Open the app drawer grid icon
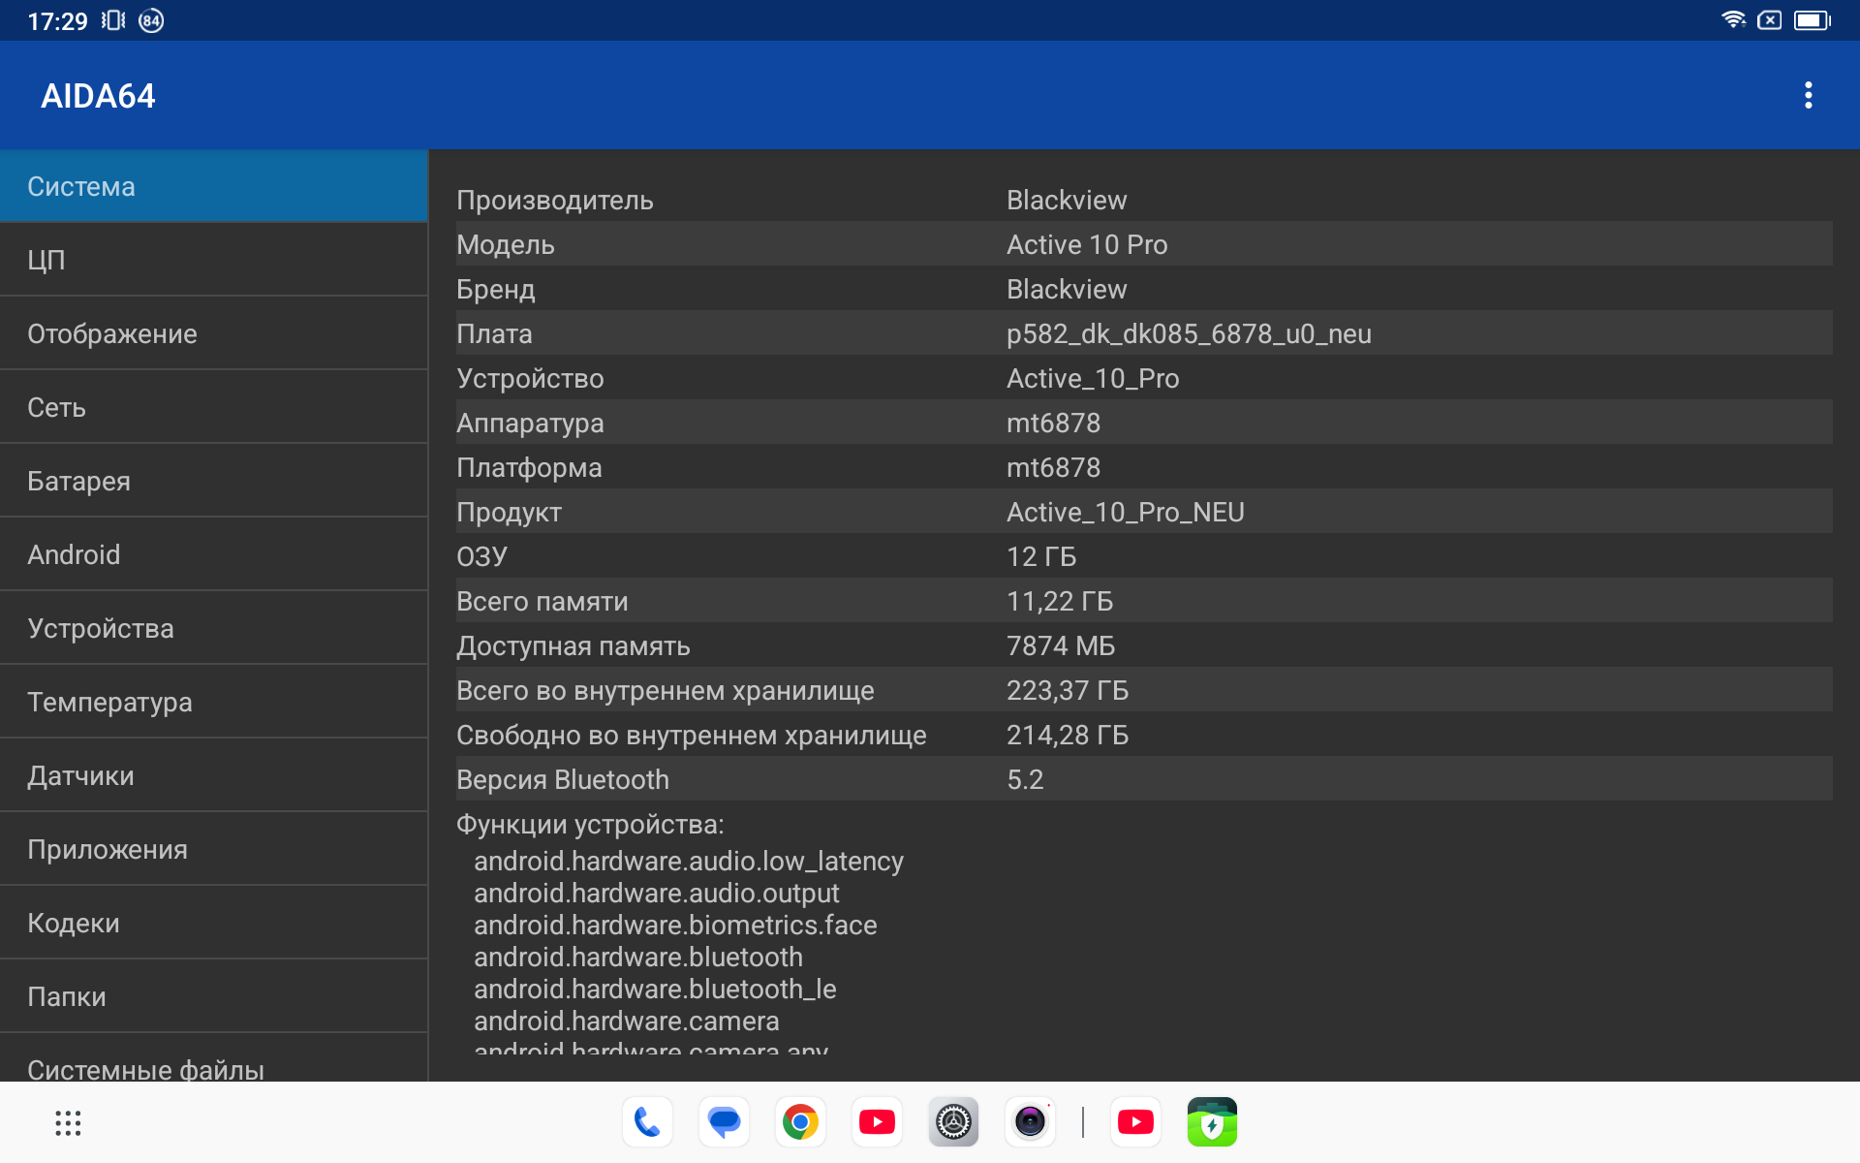This screenshot has width=1860, height=1163. [x=68, y=1122]
